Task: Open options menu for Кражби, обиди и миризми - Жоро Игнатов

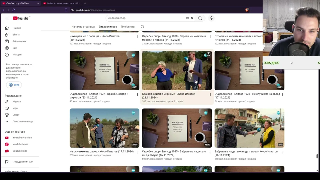Action: 210,94
